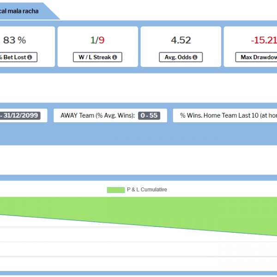This screenshot has height=277, width=277.
Task: Select the AWAY Team (% Avg. Wins) filter
Action: 110,115
